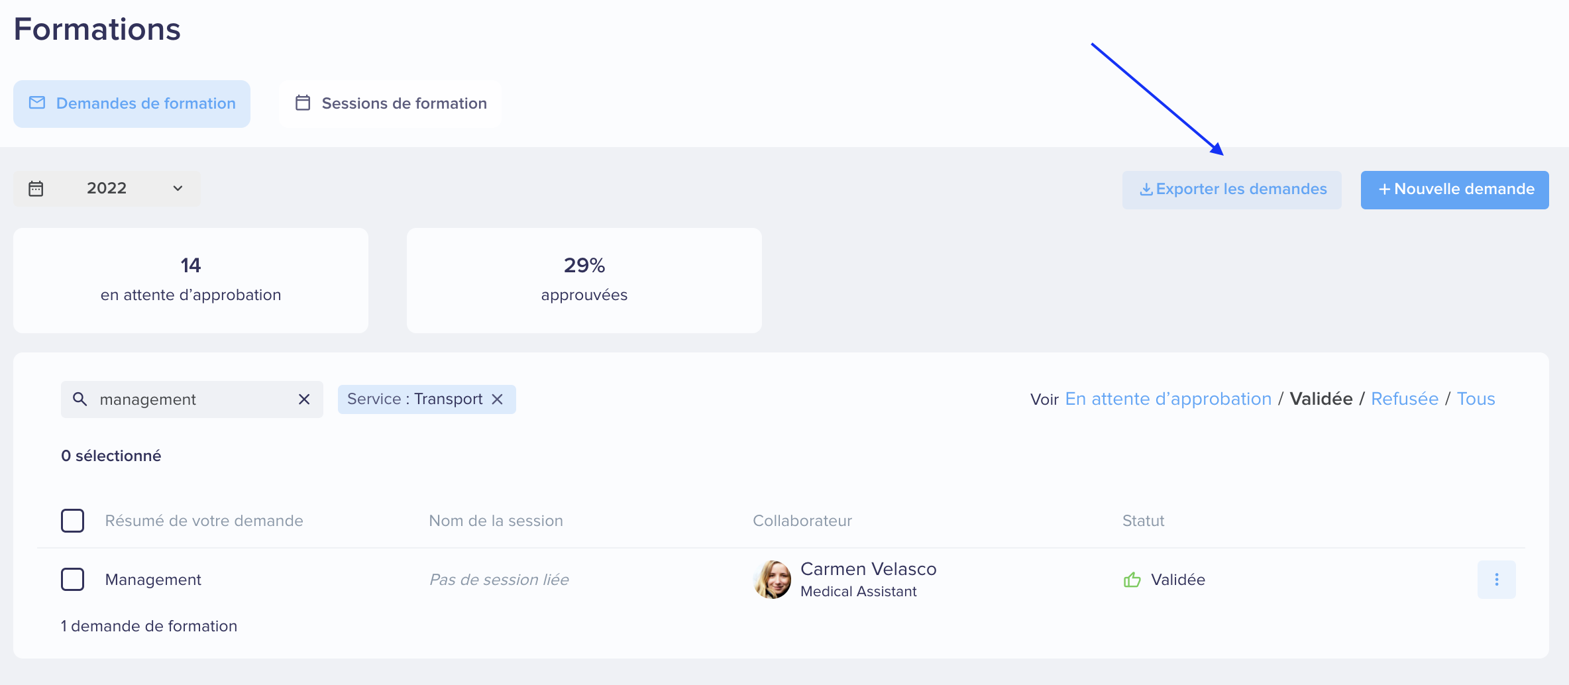Remove the Service : Transport filter
1569x685 pixels.
(498, 399)
